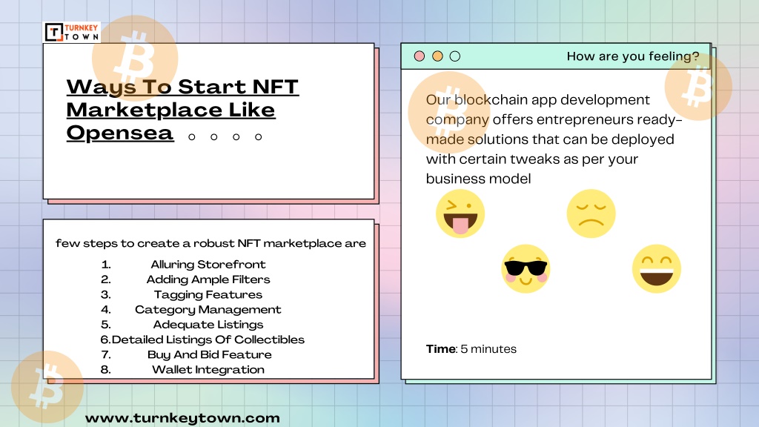
Task: Click the orange circle in window header
Action: (x=437, y=56)
